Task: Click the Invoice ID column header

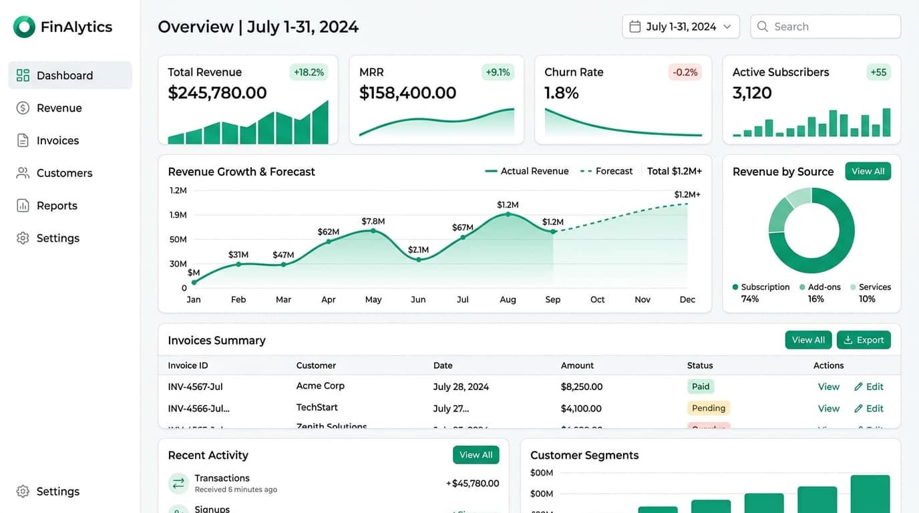Action: tap(188, 365)
